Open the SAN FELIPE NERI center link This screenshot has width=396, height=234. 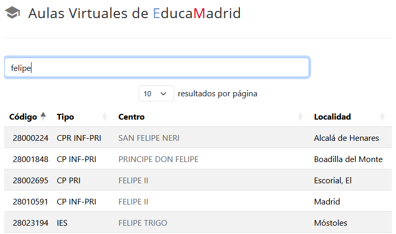click(x=149, y=138)
